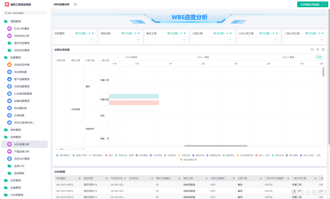This screenshot has width=330, height=199.
Task: Collapse the 营销管理 folder
Action: [x=13, y=21]
